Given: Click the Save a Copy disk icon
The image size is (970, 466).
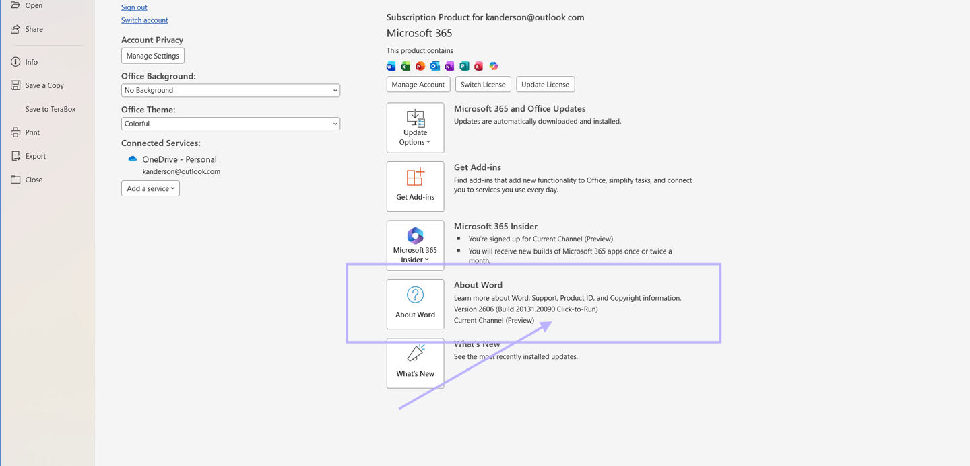Looking at the screenshot, I should pyautogui.click(x=15, y=85).
